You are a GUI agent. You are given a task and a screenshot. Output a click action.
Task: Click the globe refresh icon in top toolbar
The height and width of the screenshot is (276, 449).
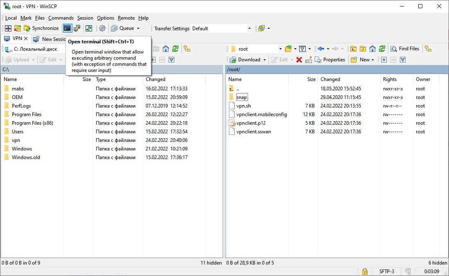262,28
